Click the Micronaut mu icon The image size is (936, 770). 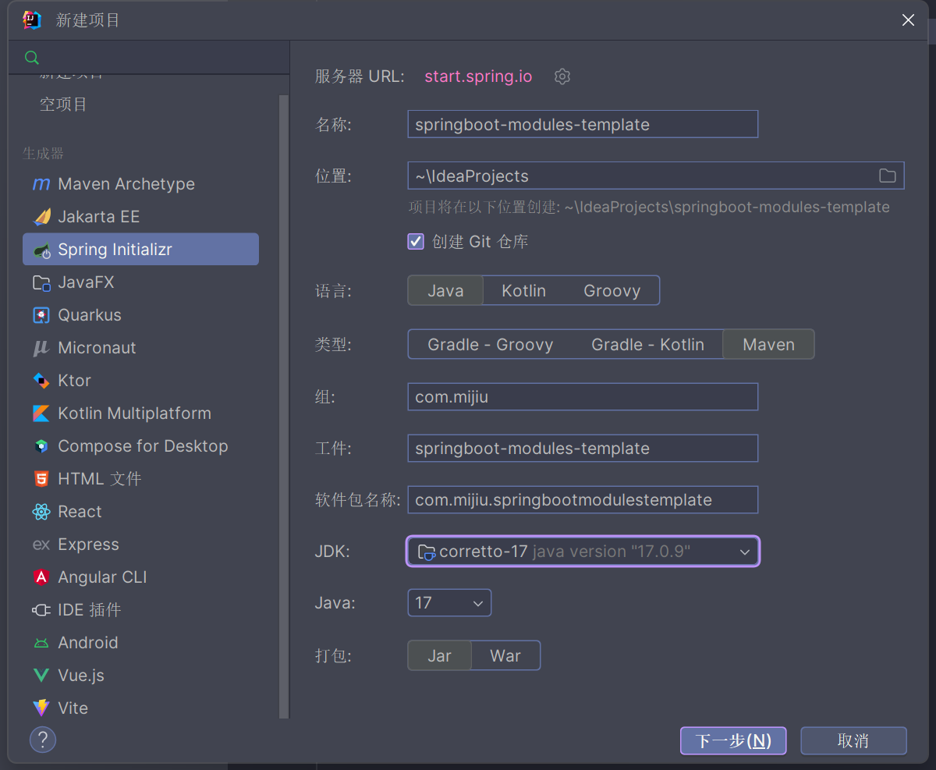pos(41,348)
